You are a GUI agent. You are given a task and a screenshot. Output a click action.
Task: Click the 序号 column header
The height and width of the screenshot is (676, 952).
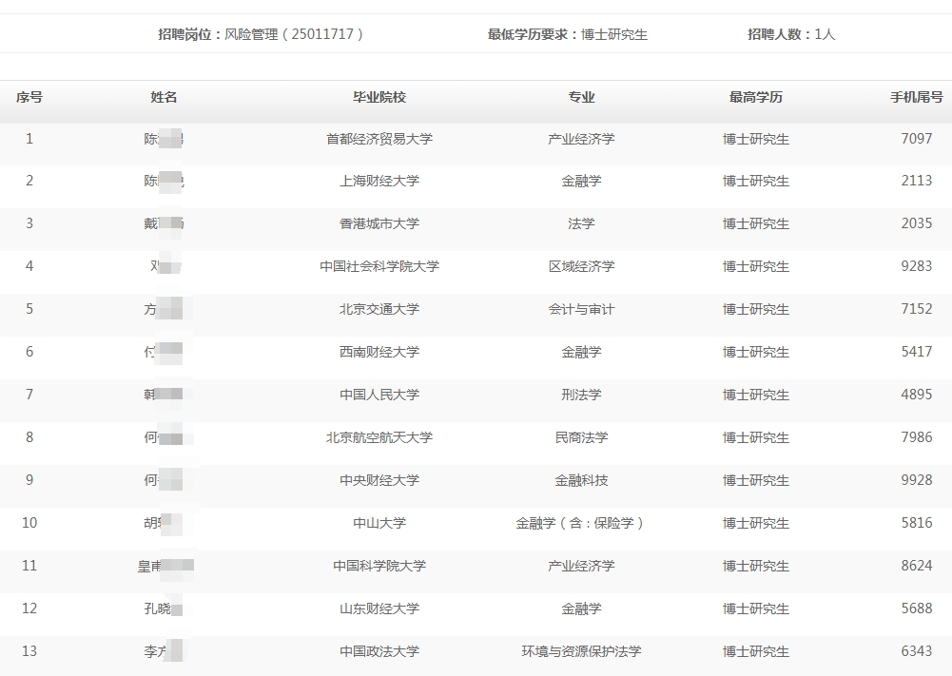click(29, 97)
